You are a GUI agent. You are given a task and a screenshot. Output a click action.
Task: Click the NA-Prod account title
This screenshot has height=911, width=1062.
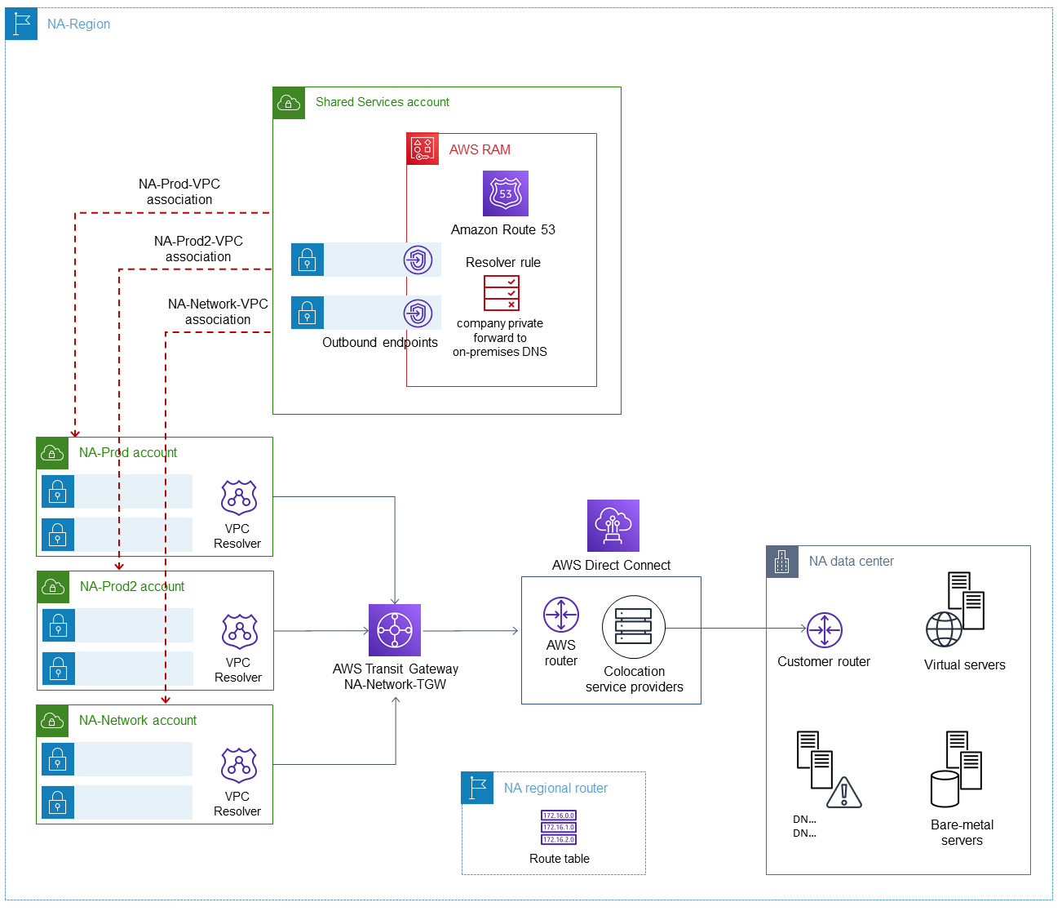(x=128, y=453)
